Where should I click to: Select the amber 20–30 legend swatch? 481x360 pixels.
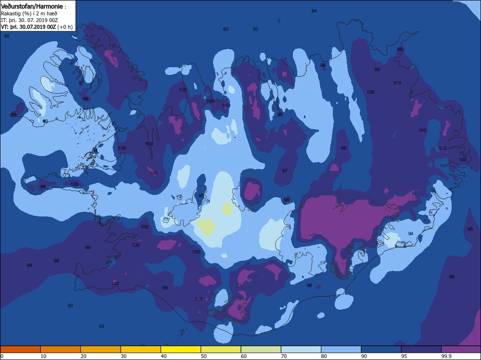point(101,349)
